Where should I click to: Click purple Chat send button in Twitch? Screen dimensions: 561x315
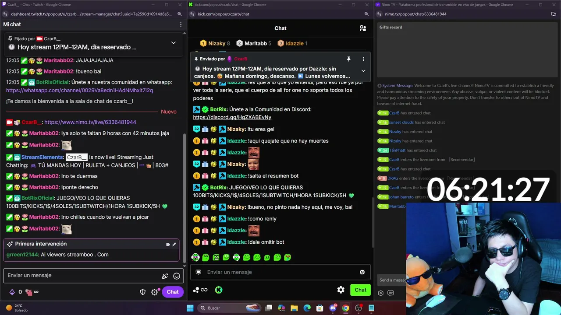(x=172, y=292)
